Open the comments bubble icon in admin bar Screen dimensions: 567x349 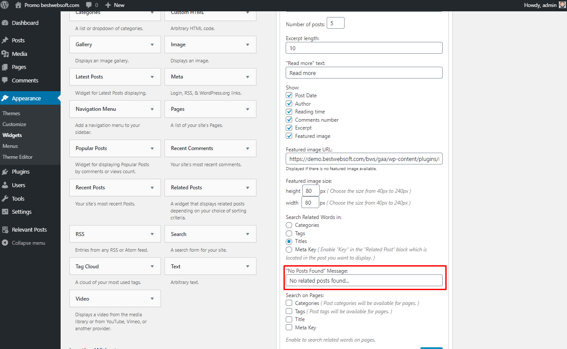(x=89, y=5)
